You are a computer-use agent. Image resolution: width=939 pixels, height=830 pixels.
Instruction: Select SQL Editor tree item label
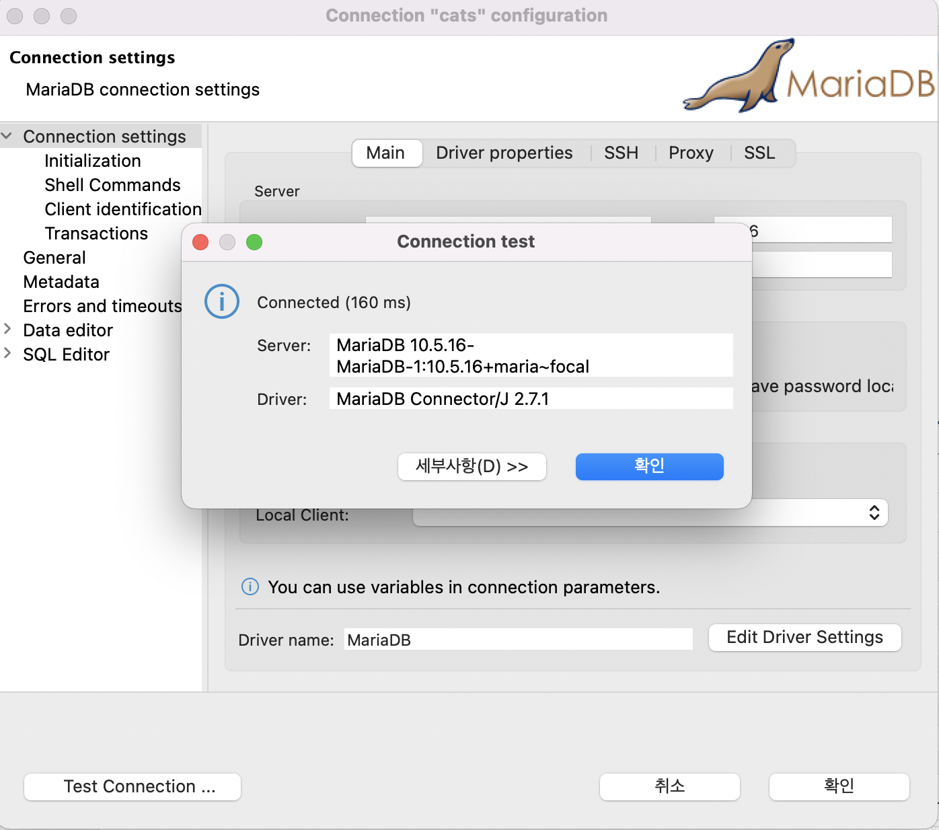click(66, 354)
